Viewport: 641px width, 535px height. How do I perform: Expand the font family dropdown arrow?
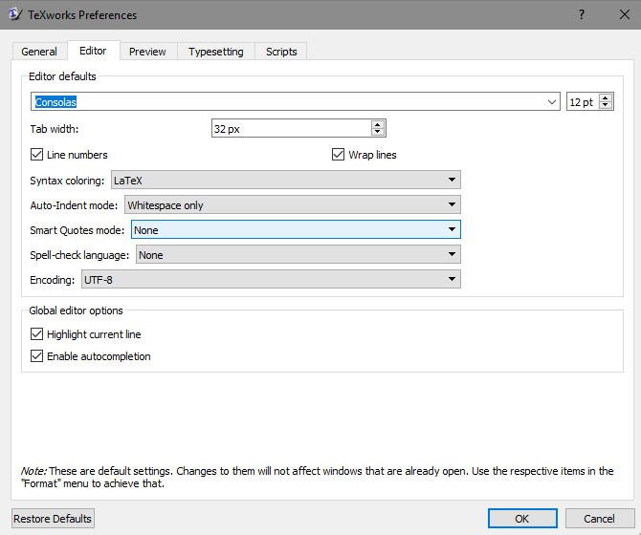pos(552,101)
